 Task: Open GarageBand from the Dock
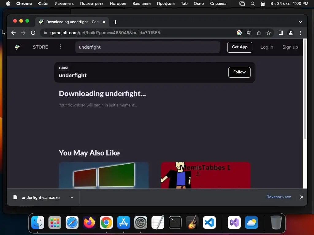192,222
